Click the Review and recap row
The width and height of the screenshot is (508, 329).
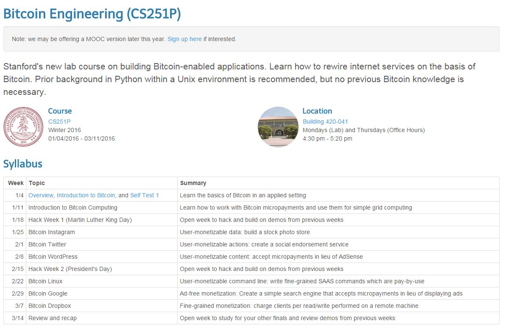(x=53, y=318)
